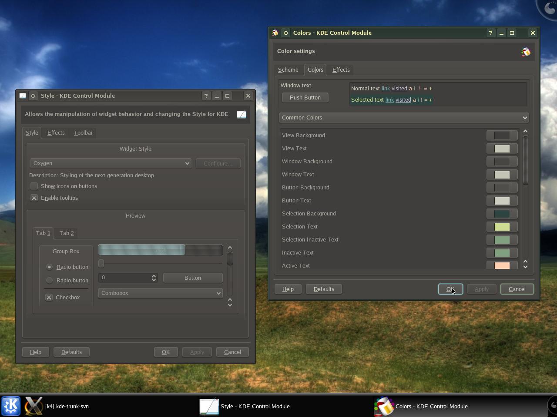The image size is (557, 417).
Task: Toggle the preview Checkbox
Action: [49, 297]
